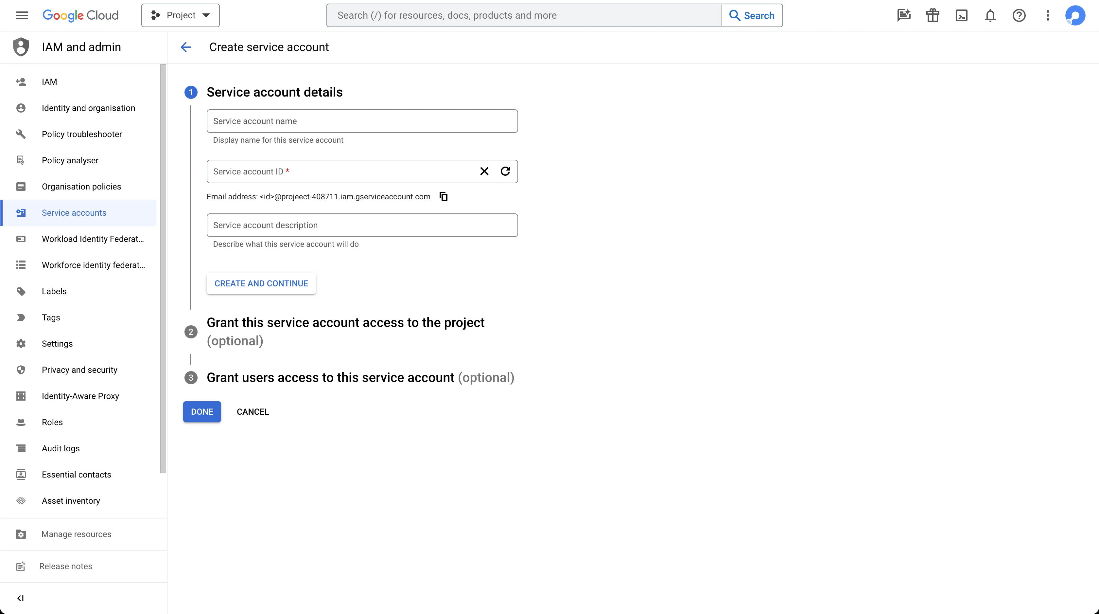Regenerate the service account ID

point(505,171)
